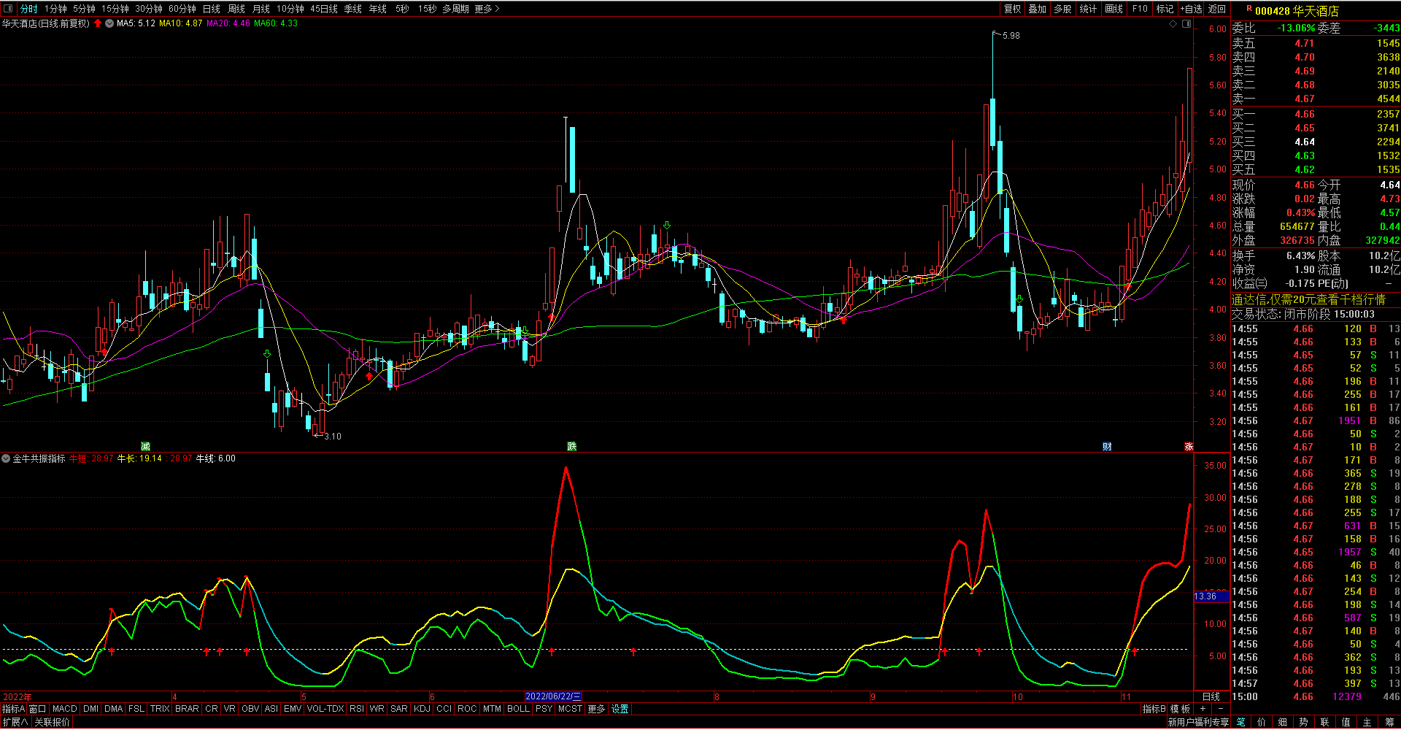Add stock via +自选 button

(x=1190, y=9)
